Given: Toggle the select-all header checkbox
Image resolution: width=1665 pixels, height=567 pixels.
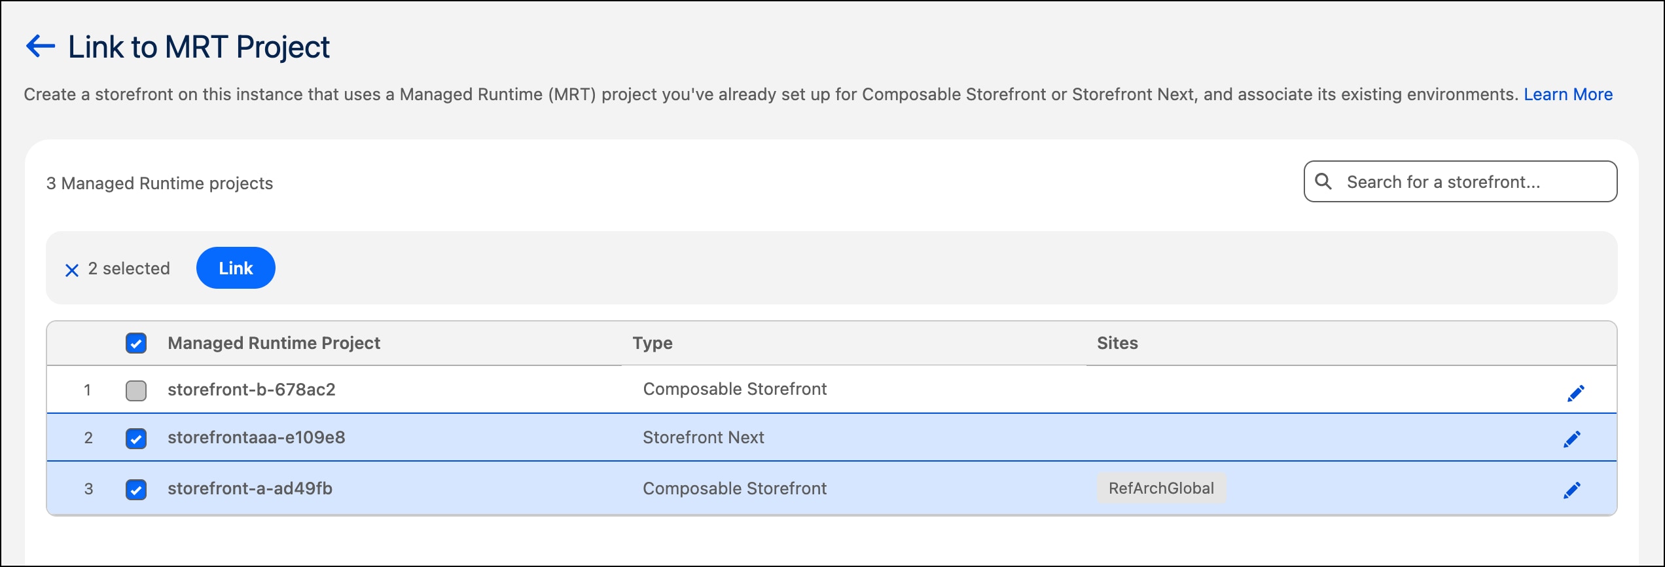Looking at the screenshot, I should coord(136,343).
